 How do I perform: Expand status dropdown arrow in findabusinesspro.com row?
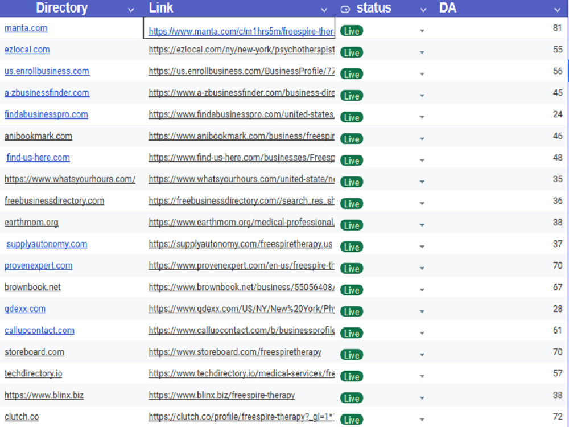pos(422,117)
